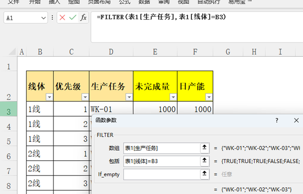Expand the Name Box dropdown arrow
This screenshot has height=194, width=303.
coord(43,18)
